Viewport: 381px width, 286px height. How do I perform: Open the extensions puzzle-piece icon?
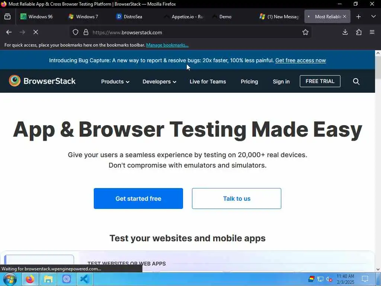(359, 32)
